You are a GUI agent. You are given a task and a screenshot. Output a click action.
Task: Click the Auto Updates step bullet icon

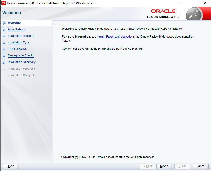pyautogui.click(x=4, y=29)
